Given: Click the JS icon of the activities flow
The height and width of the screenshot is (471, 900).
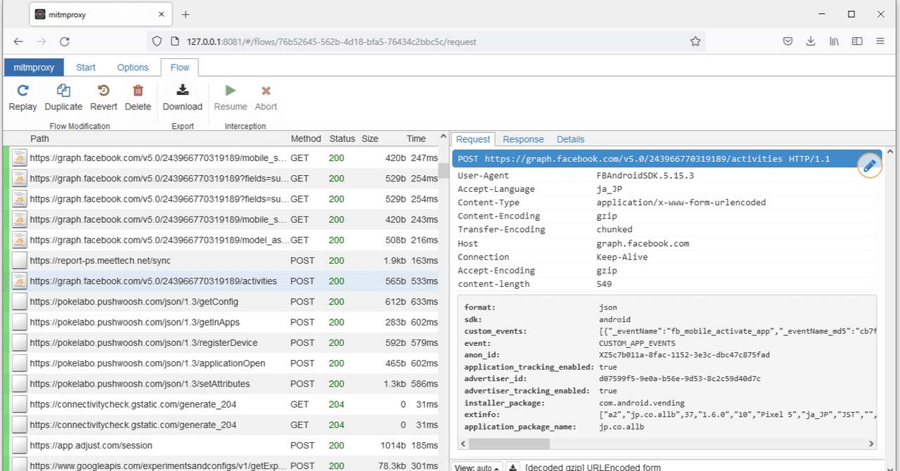Looking at the screenshot, I should [20, 281].
